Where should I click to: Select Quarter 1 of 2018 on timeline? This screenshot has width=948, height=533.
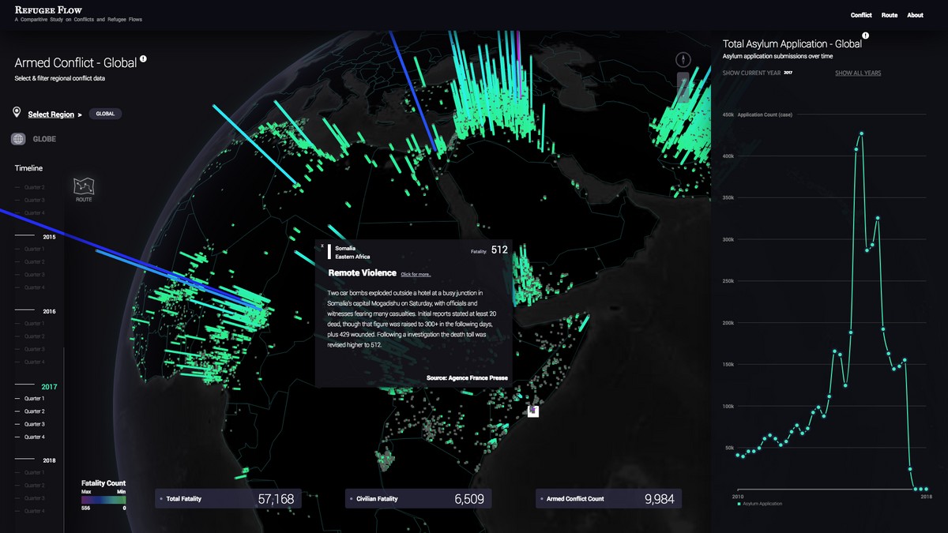pyautogui.click(x=34, y=473)
